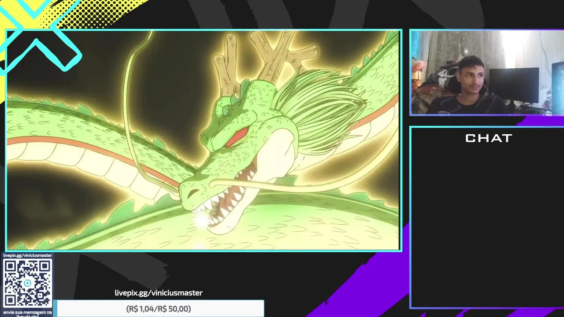Image resolution: width=564 pixels, height=317 pixels.
Task: Select the CHAT panel heading
Action: [488, 138]
